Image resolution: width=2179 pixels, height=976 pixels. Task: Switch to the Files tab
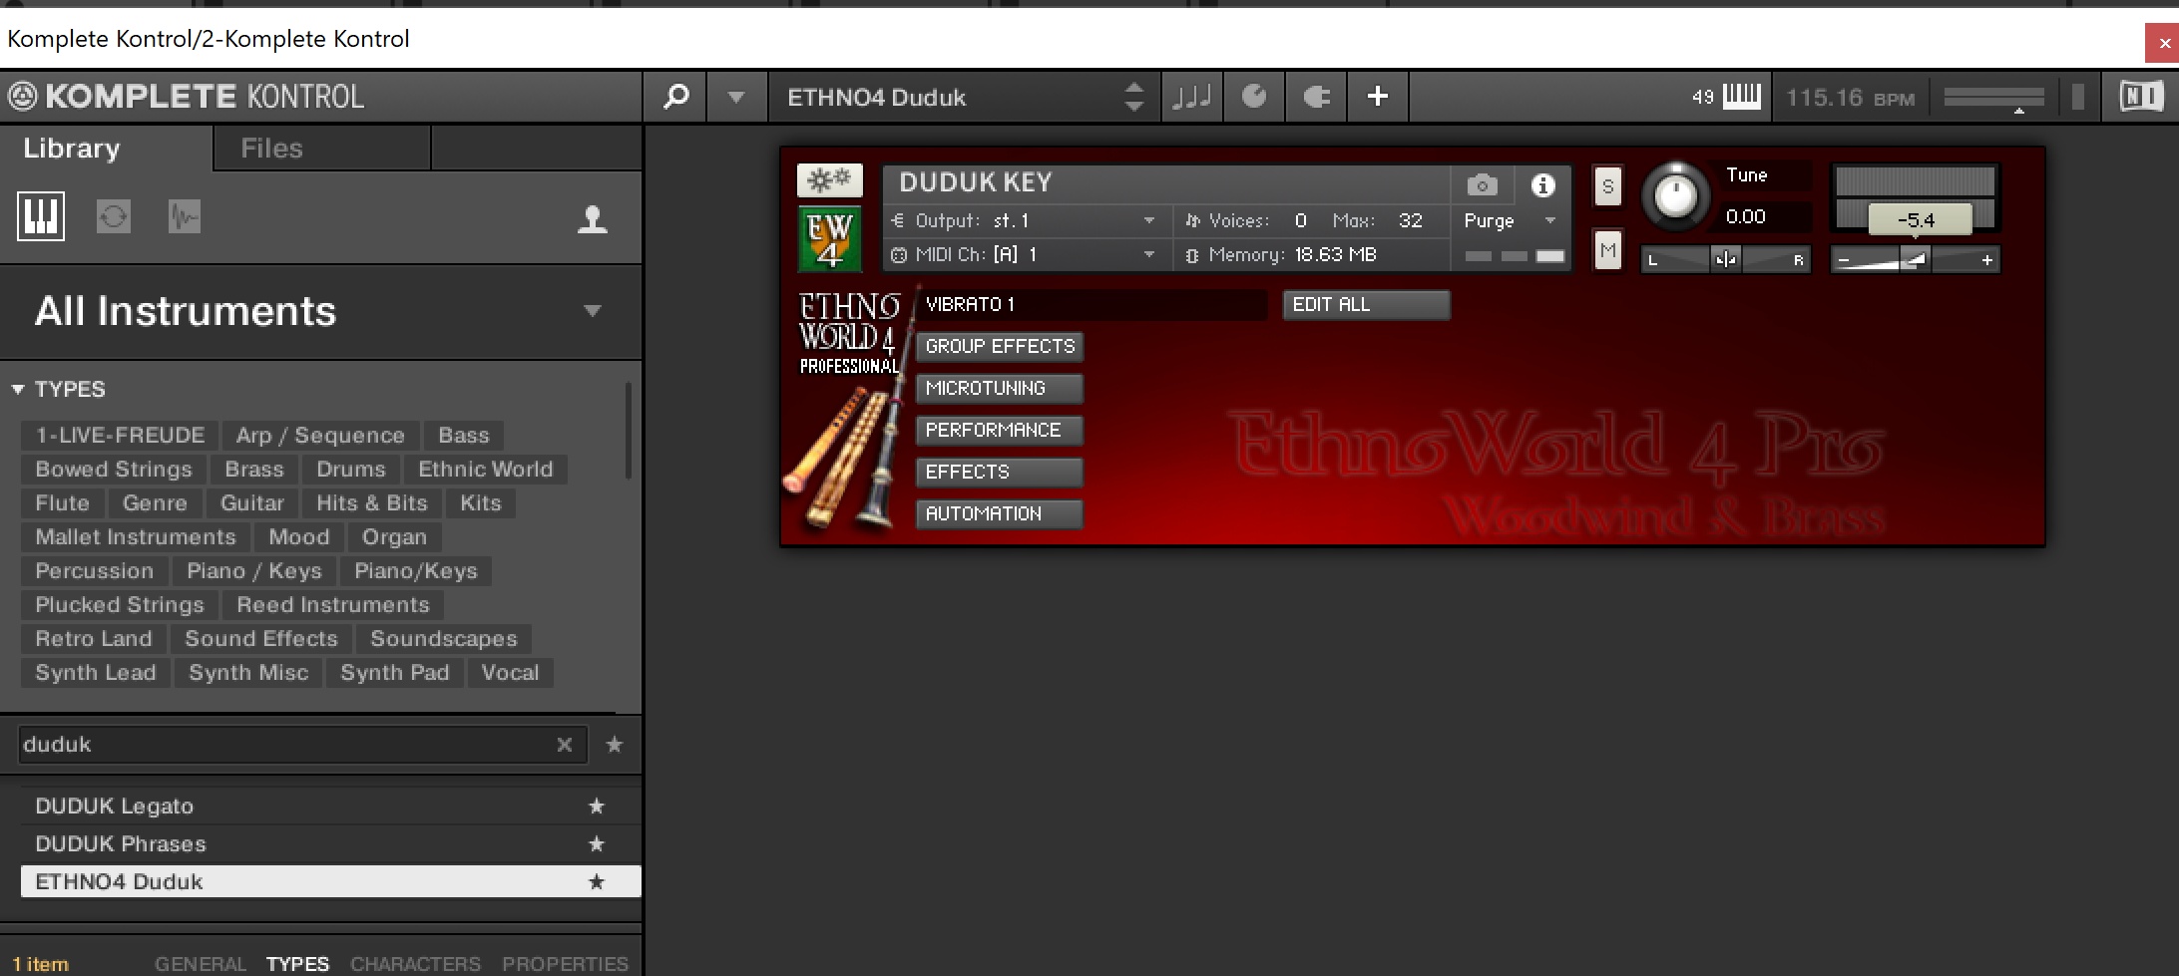pyautogui.click(x=271, y=149)
